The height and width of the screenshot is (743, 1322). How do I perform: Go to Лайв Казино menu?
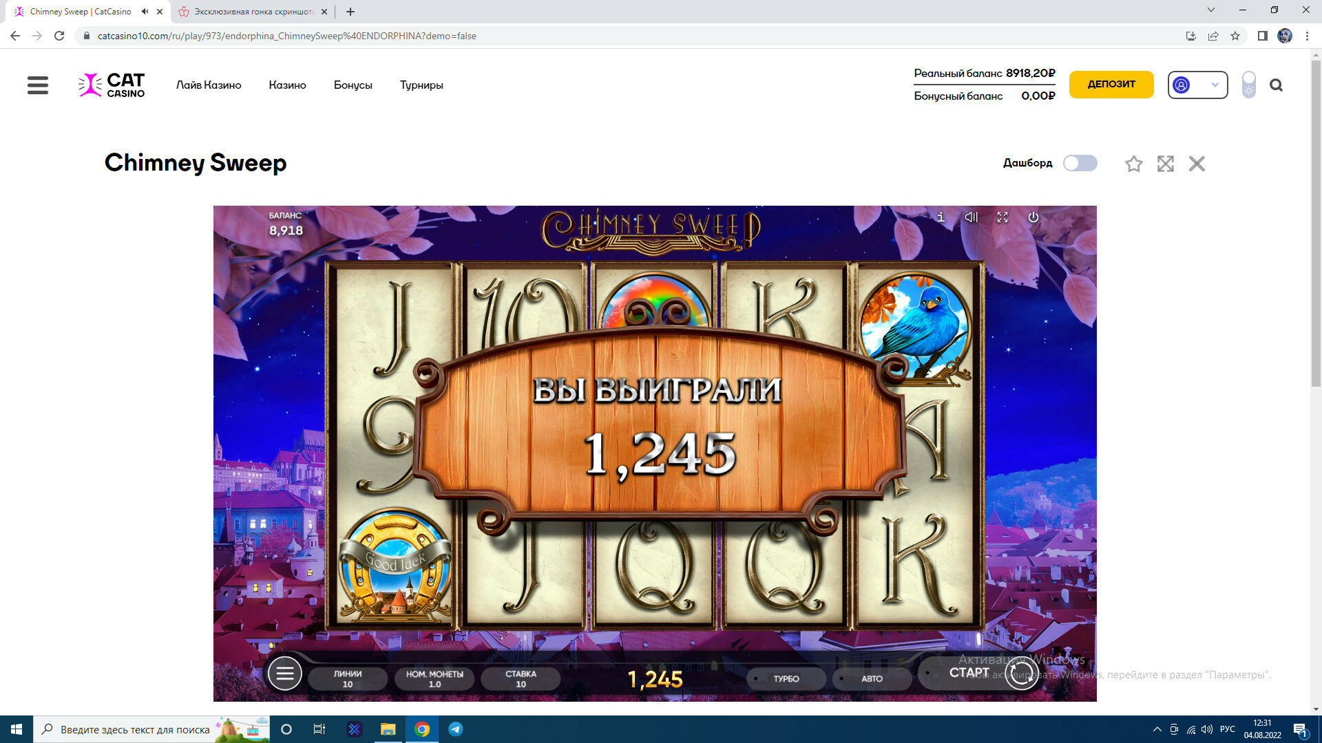coord(209,85)
